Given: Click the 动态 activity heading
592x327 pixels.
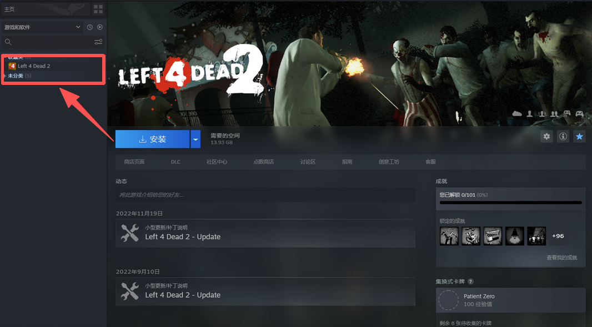Looking at the screenshot, I should pos(121,181).
